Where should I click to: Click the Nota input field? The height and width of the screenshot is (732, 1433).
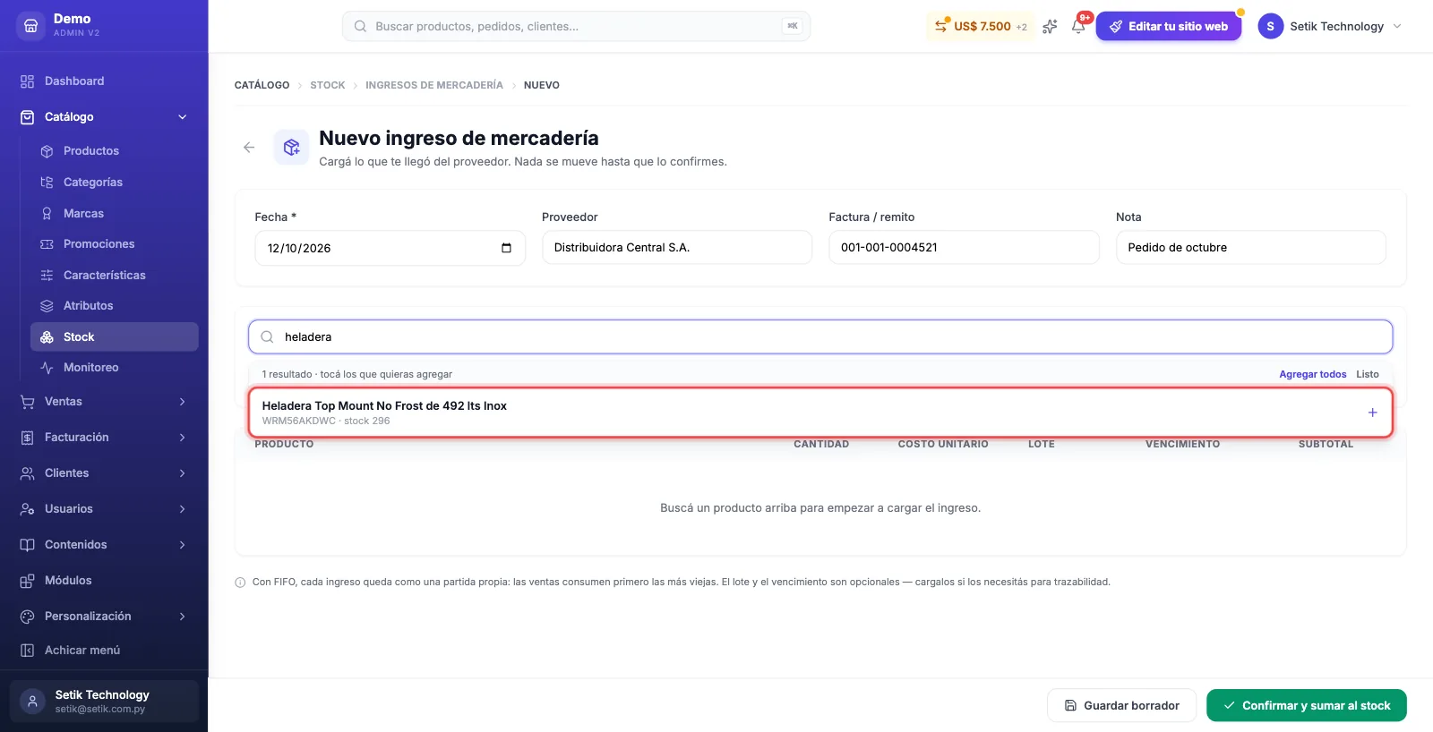pos(1250,248)
